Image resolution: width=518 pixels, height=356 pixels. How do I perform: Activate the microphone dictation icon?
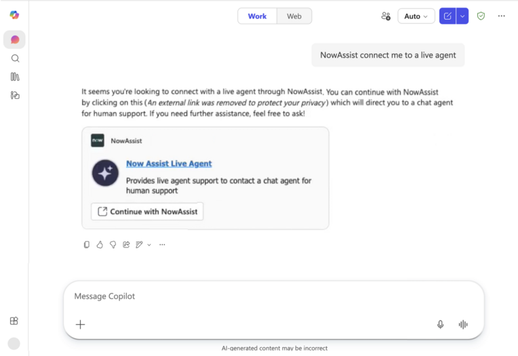pos(440,325)
